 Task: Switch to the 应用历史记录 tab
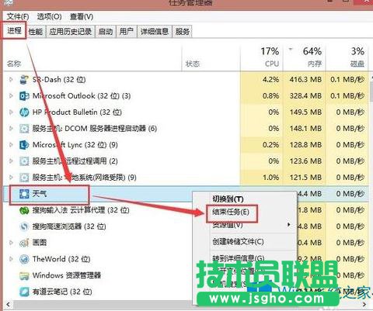(x=71, y=32)
